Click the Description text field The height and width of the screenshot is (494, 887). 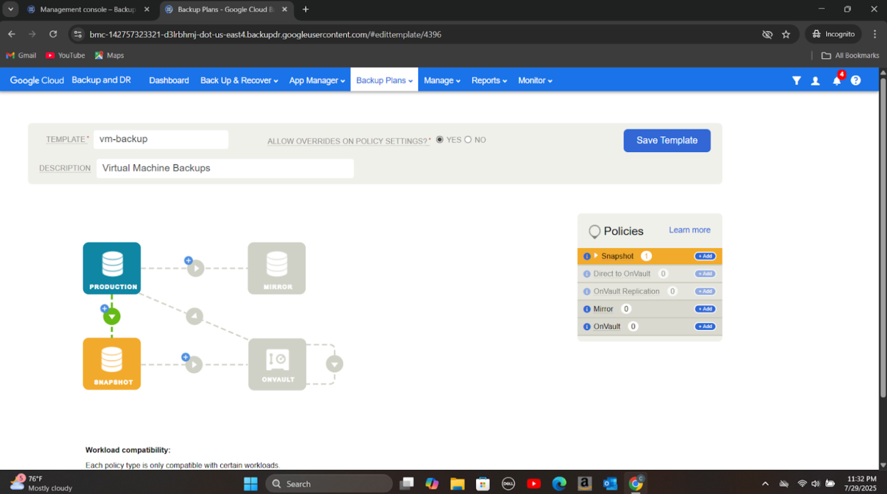(x=225, y=168)
